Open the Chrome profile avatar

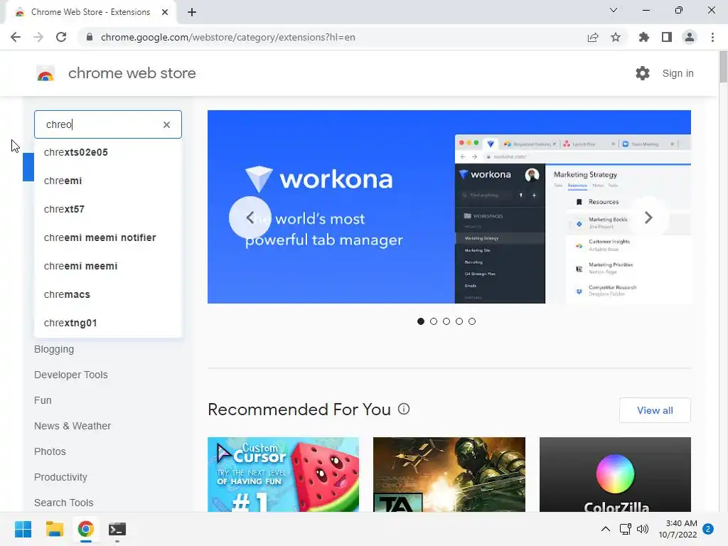(690, 37)
